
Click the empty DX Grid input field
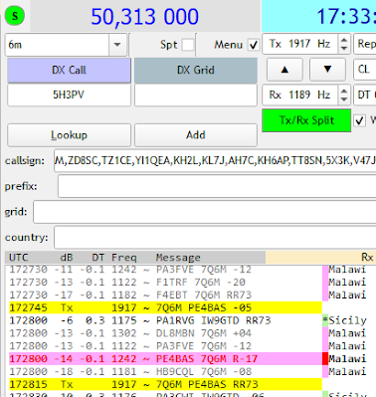coord(196,95)
